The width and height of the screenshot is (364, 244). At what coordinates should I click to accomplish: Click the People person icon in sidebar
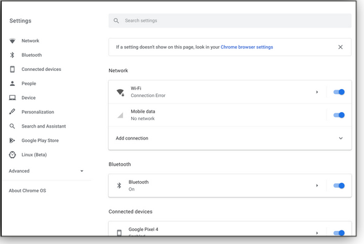tap(12, 83)
